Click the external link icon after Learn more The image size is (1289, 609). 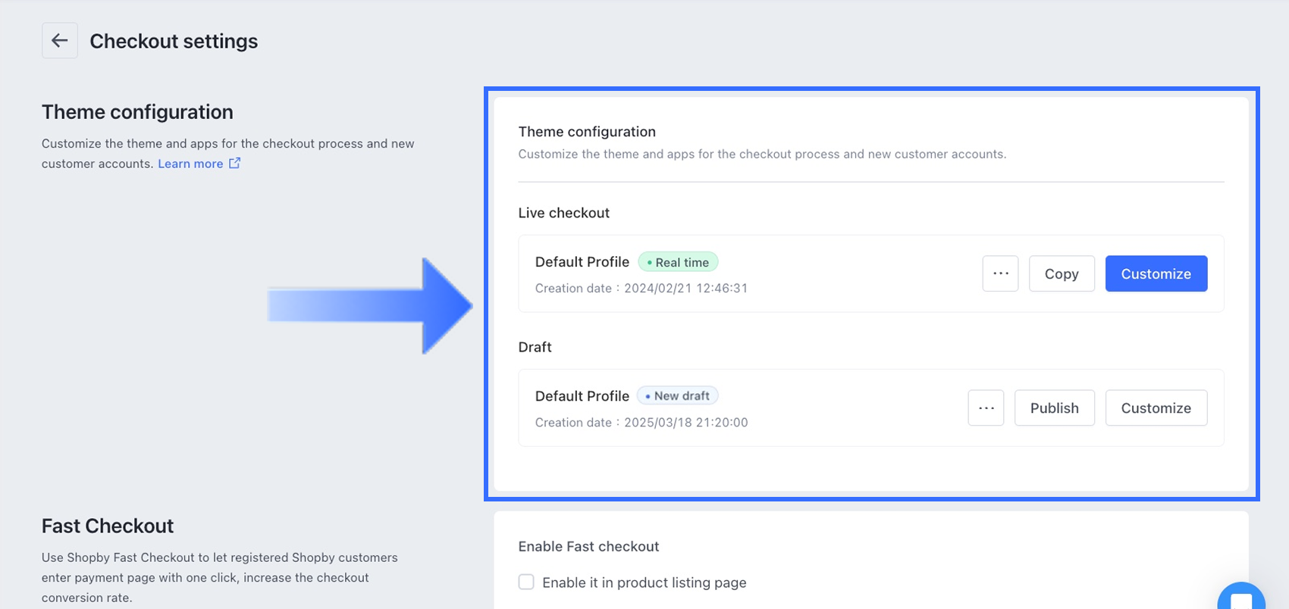point(235,163)
